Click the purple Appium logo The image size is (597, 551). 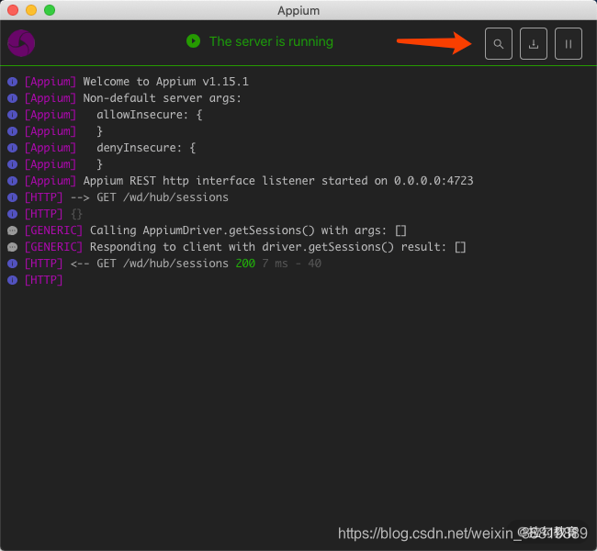(x=21, y=43)
